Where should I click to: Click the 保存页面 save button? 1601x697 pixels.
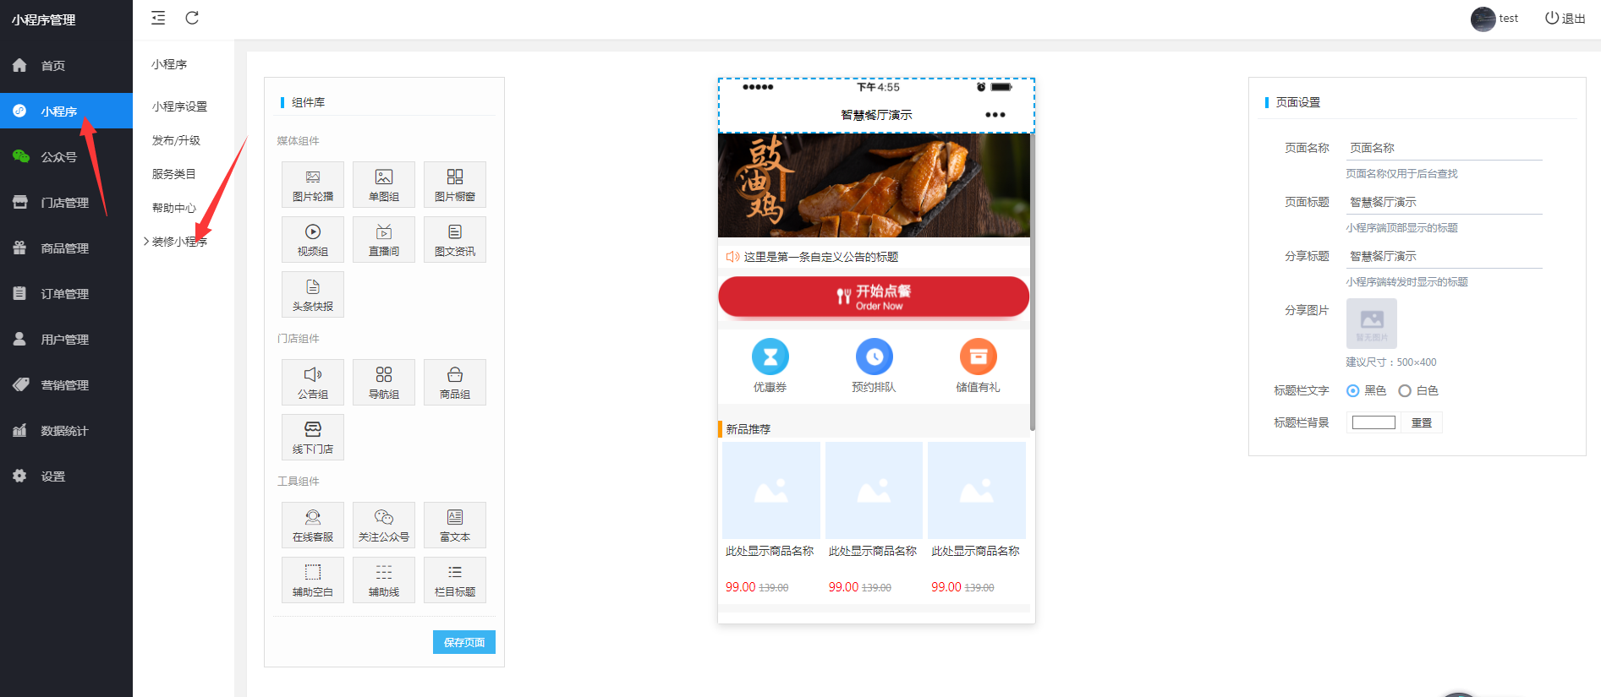pos(464,642)
